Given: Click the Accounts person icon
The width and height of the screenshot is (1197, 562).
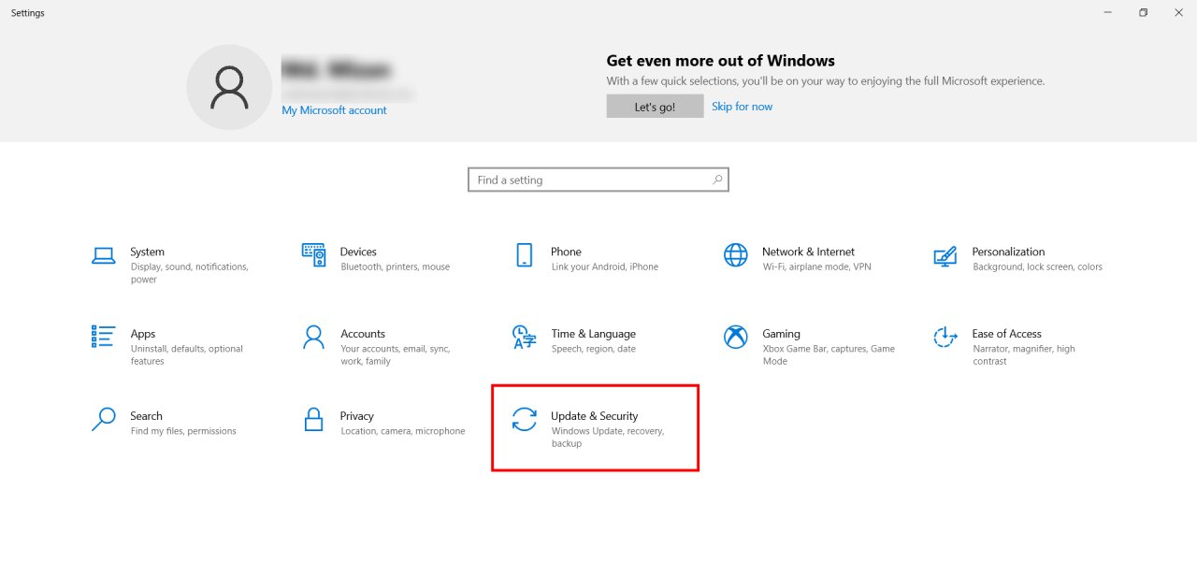Looking at the screenshot, I should point(314,337).
